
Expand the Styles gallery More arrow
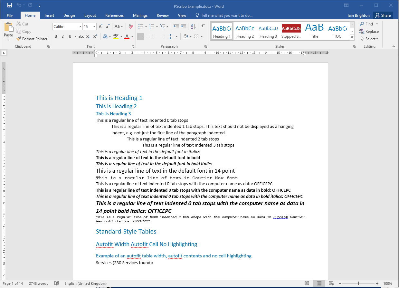click(352, 38)
